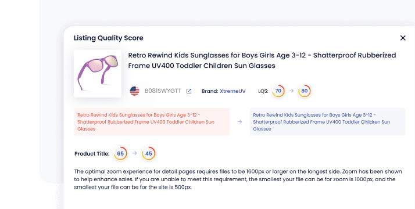The width and height of the screenshot is (415, 209).
Task: Click the LQS score 70 circle
Action: [x=278, y=91]
